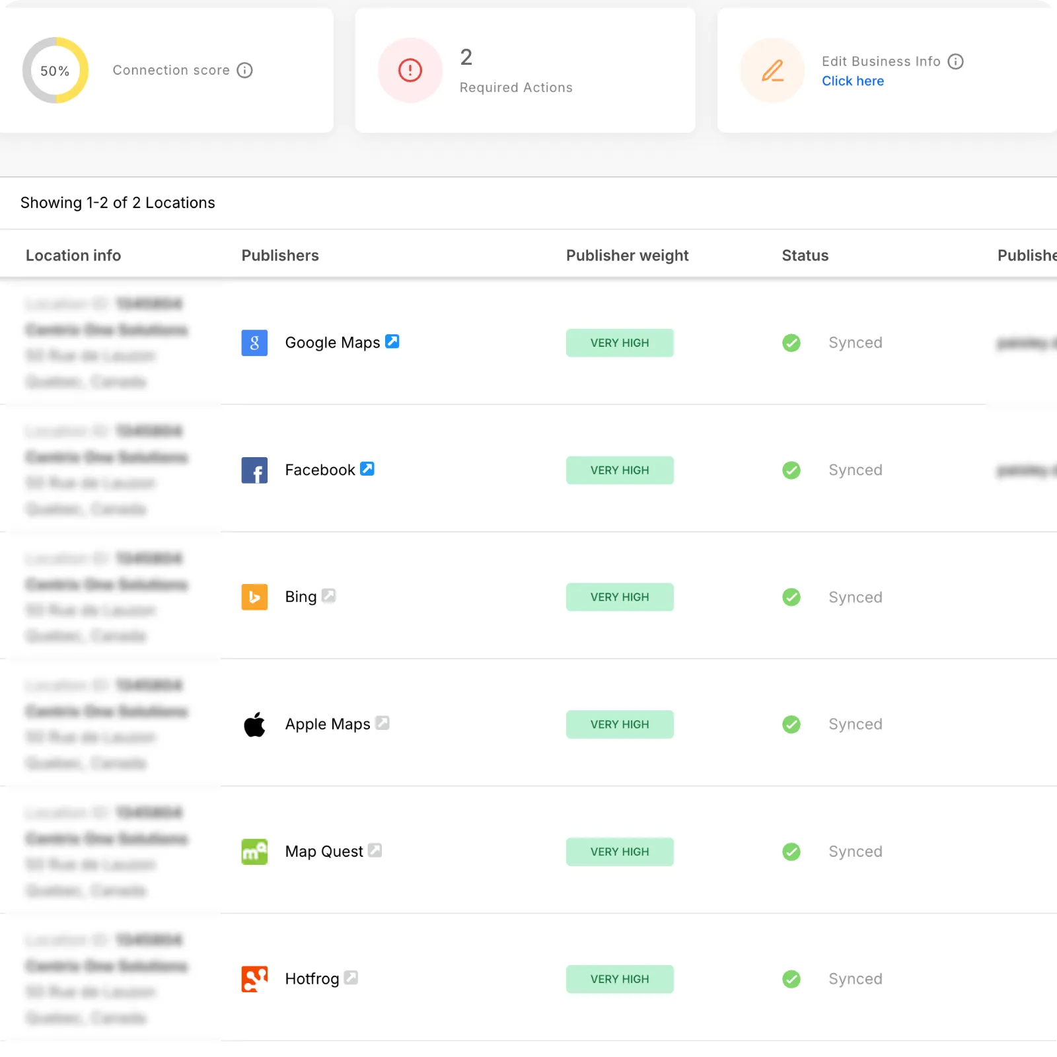Viewport: 1057px width, 1057px height.
Task: Click the Connection score info icon
Action: pyautogui.click(x=245, y=70)
